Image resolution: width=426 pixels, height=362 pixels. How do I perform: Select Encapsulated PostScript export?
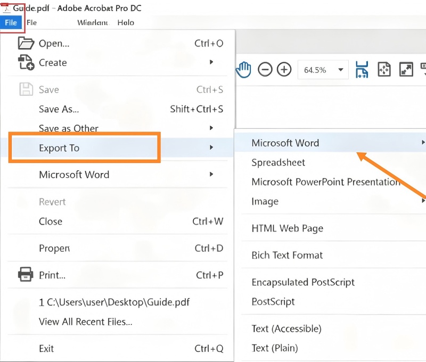click(x=330, y=282)
